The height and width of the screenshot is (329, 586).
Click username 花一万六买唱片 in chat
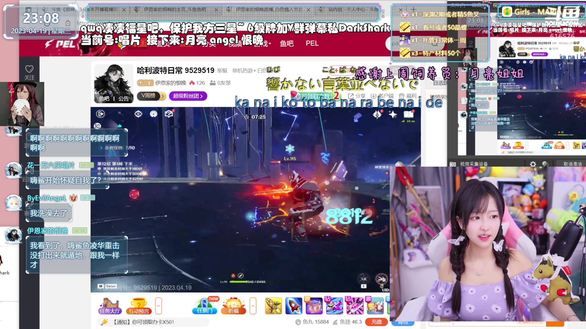pos(51,165)
